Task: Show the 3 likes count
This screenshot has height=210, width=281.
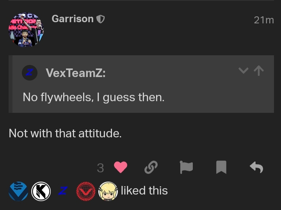Action: tap(100, 168)
